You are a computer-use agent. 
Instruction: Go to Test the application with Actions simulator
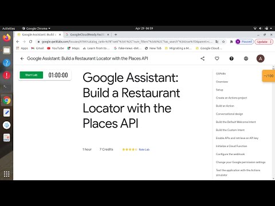point(238,172)
